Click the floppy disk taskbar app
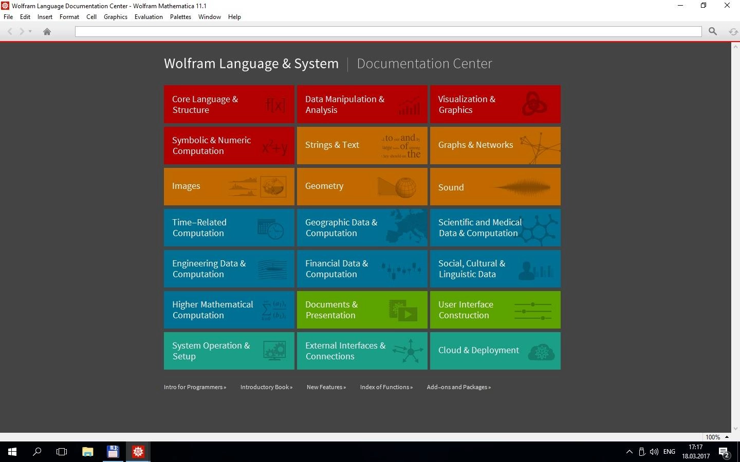This screenshot has height=462, width=740. pos(113,452)
